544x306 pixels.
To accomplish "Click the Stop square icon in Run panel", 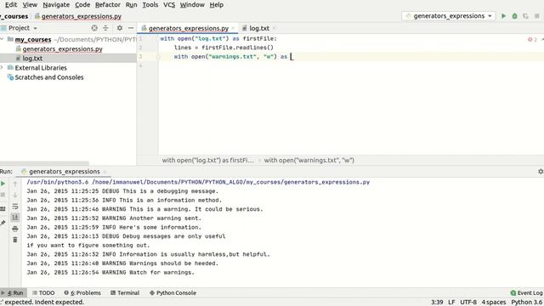I will 3,195.
